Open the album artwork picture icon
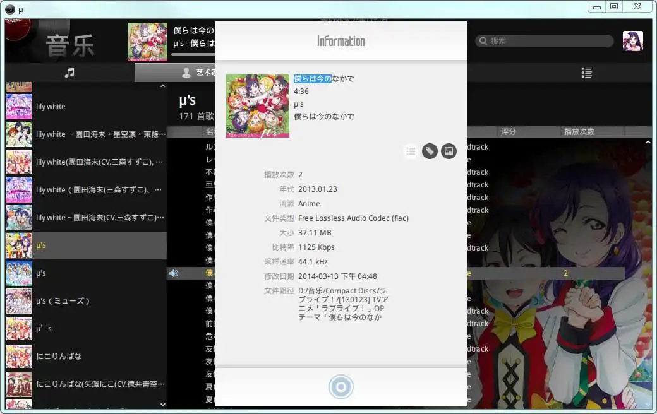Screen dimensions: 657x414 point(449,151)
